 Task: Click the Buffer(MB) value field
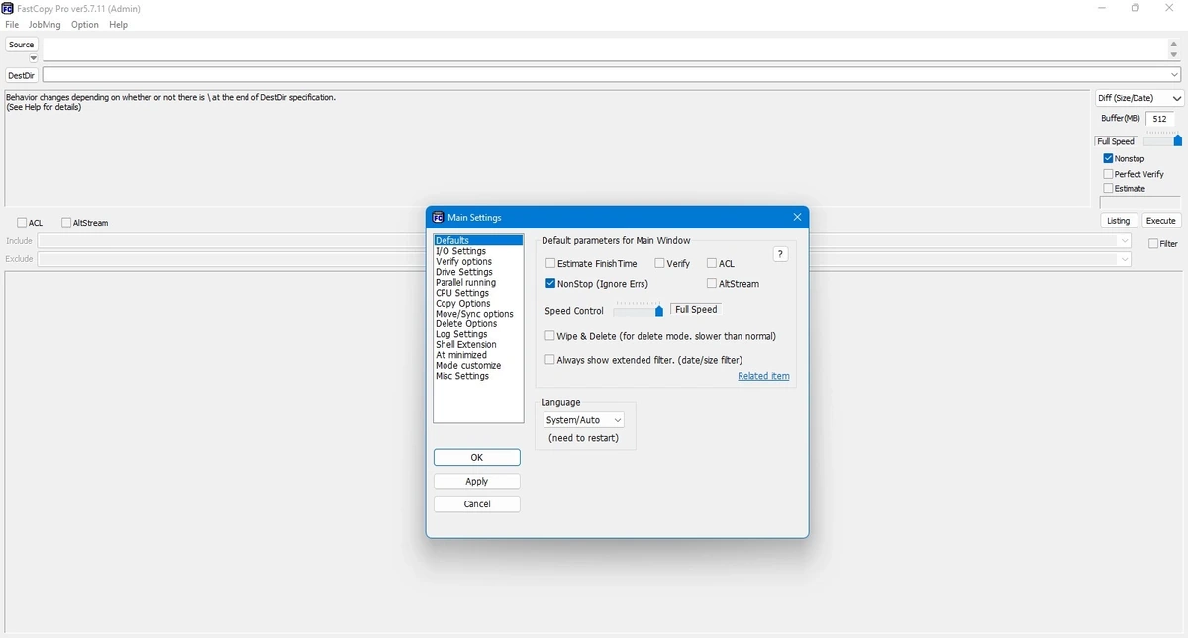click(1159, 118)
